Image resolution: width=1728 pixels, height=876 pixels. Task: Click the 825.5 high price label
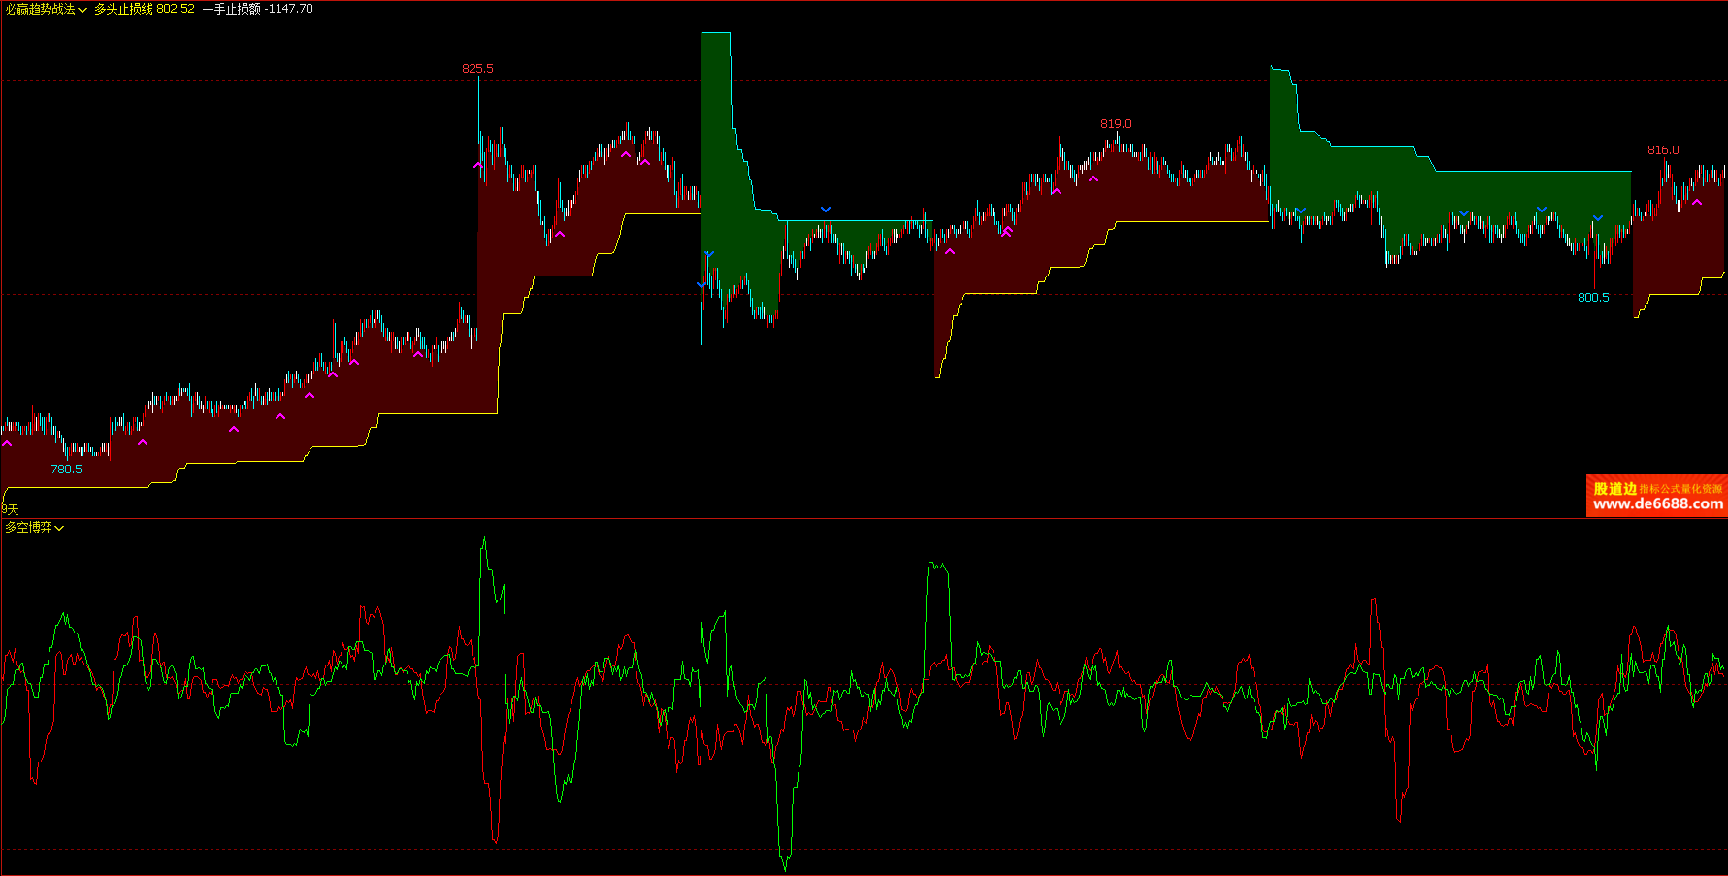pyautogui.click(x=477, y=69)
